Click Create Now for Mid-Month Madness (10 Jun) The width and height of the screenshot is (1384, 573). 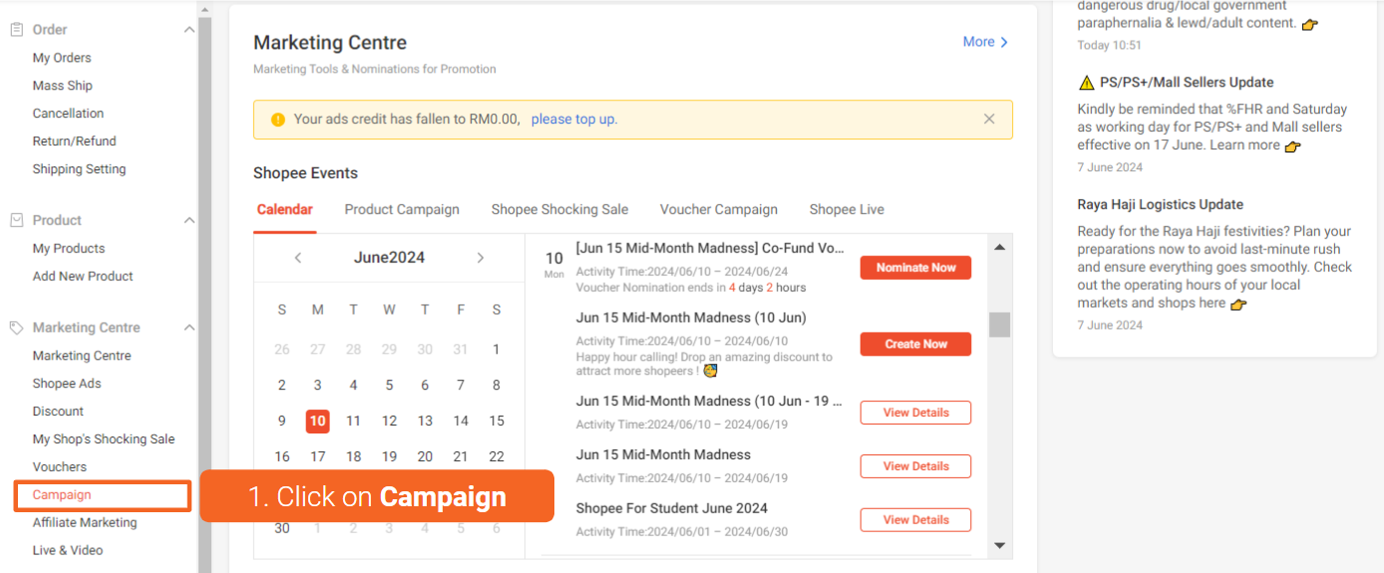pos(915,344)
